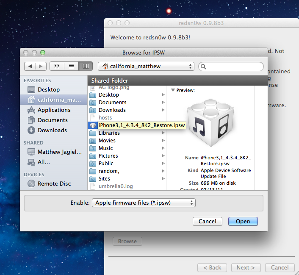
Task: Switch to list view in toolbar
Action: (x=71, y=66)
